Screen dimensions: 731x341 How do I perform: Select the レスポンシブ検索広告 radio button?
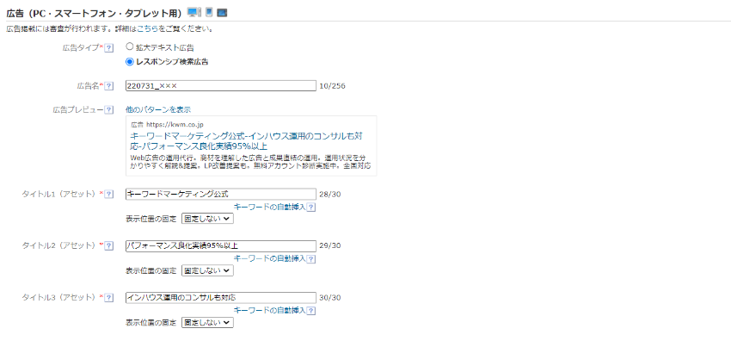pyautogui.click(x=130, y=61)
